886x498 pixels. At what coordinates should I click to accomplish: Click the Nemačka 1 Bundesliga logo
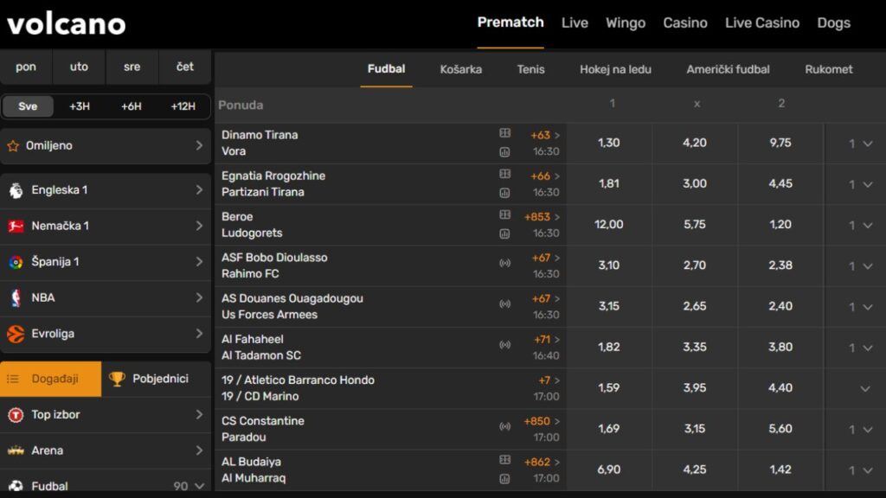[16, 226]
